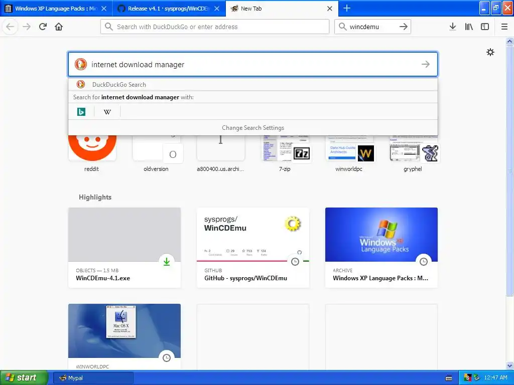
Task: Open Windows XP Language Packs highlight card
Action: point(381,248)
